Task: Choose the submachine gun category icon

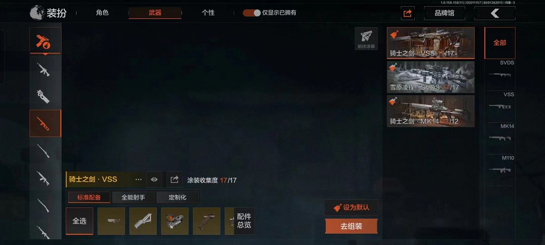Action: click(x=44, y=96)
